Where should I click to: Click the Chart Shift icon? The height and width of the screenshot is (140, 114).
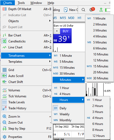[4, 82]
